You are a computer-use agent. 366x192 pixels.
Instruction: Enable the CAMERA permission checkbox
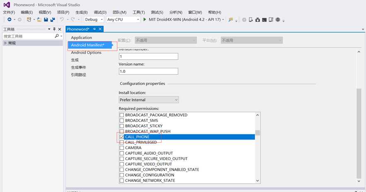pyautogui.click(x=121, y=148)
